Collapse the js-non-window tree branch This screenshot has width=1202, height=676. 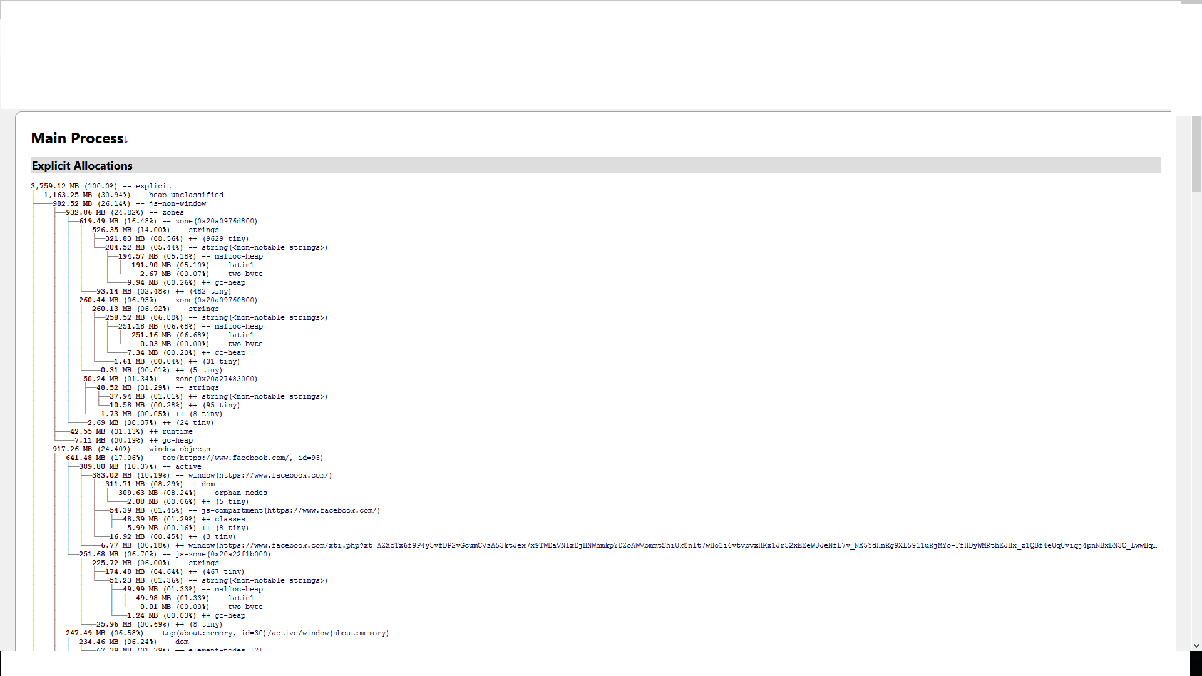point(177,204)
